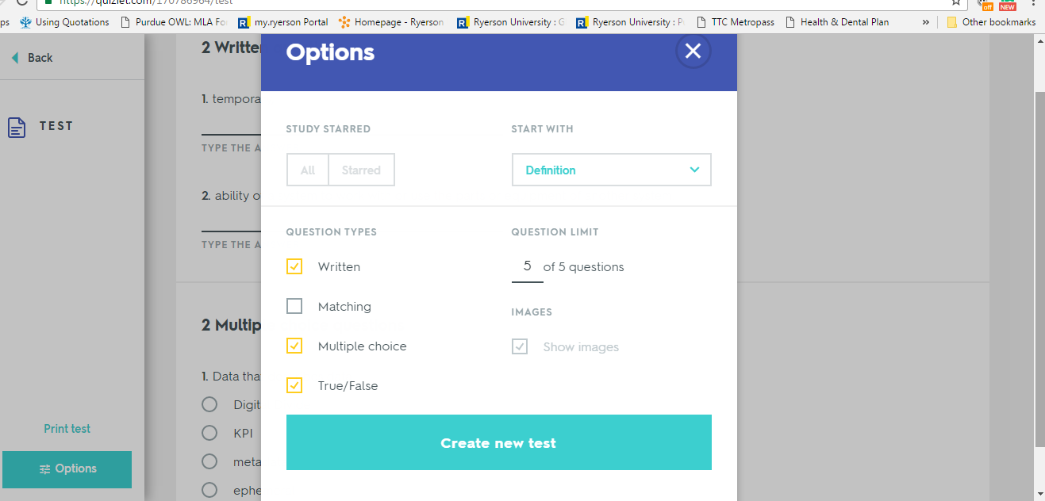Click the TEST document icon in the sidebar

(x=17, y=127)
